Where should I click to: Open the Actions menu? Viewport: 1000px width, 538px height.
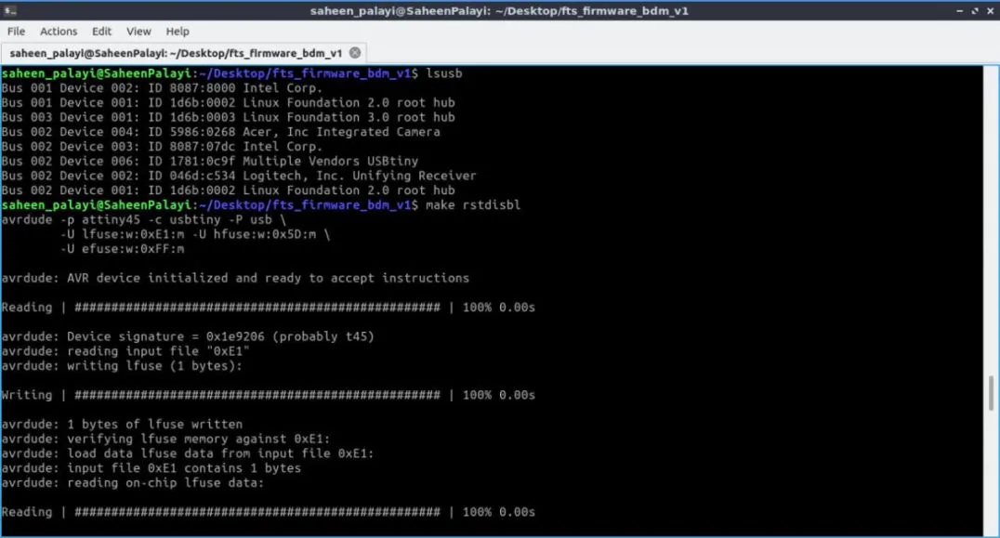pos(58,32)
